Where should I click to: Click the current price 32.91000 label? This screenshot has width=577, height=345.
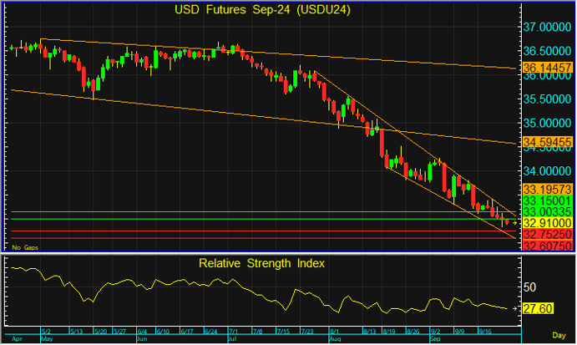coord(545,223)
